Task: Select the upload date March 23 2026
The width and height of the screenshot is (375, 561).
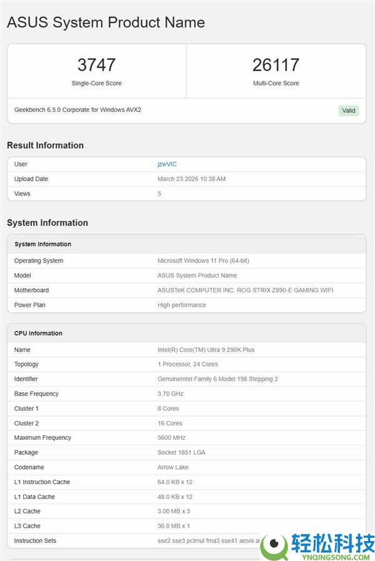Action: pyautogui.click(x=191, y=179)
